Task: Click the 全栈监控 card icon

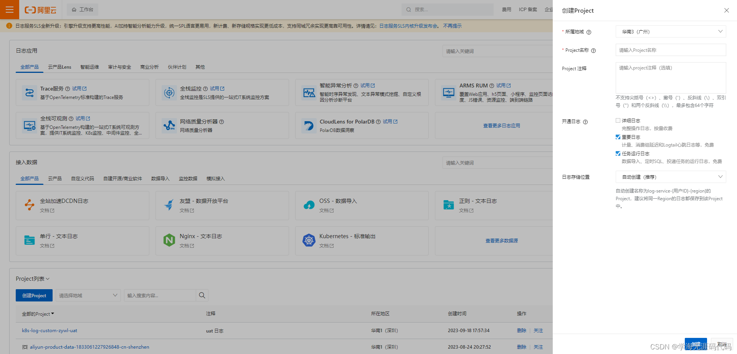Action: 169,92
